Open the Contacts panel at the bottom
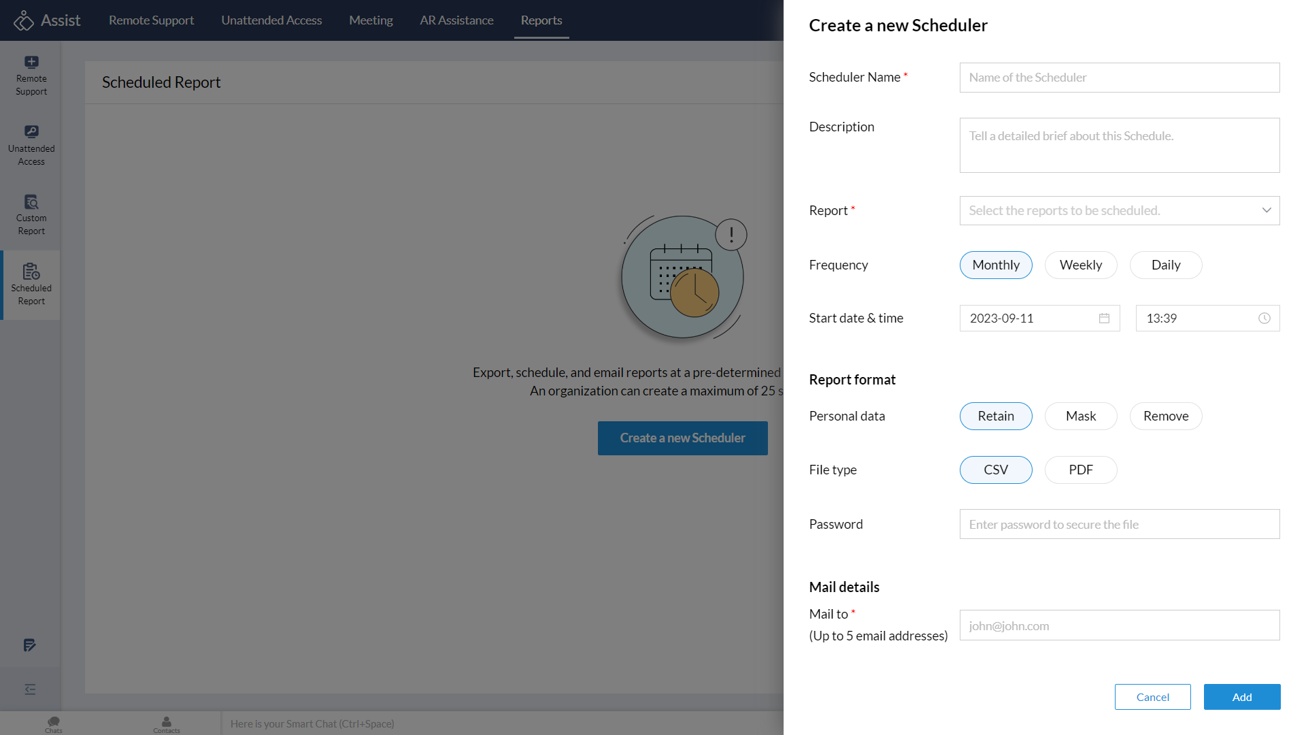The width and height of the screenshot is (1306, 735). (x=166, y=723)
